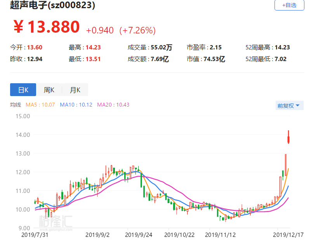Image resolution: width=311 pixels, height=240 pixels.
Task: Click the 52周最高 value 14.23
Action: point(282,47)
